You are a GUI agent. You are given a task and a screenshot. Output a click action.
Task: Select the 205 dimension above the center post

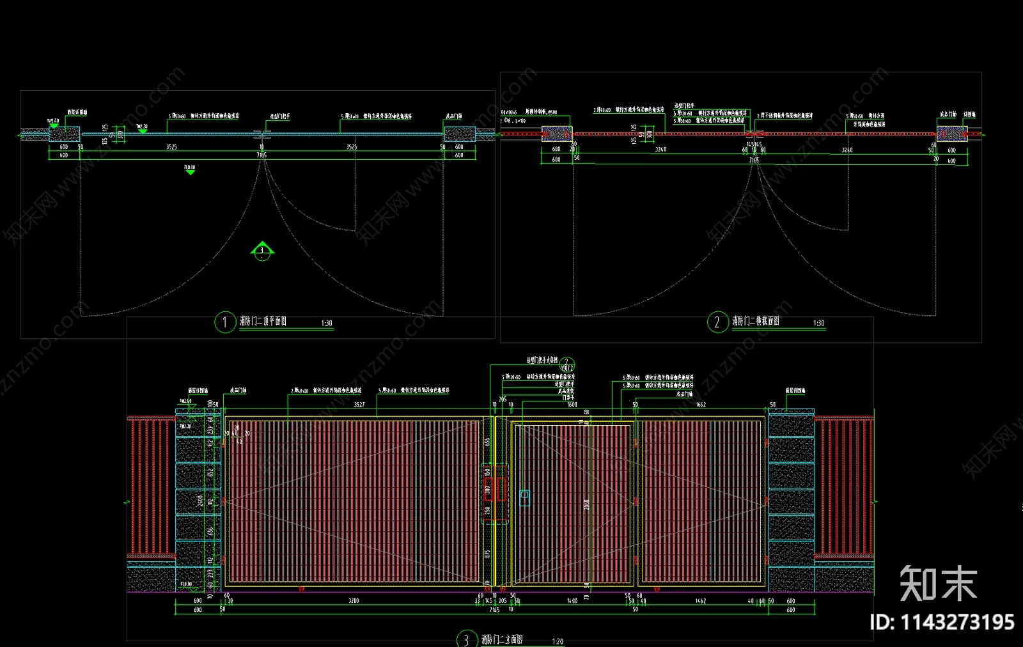click(x=503, y=399)
